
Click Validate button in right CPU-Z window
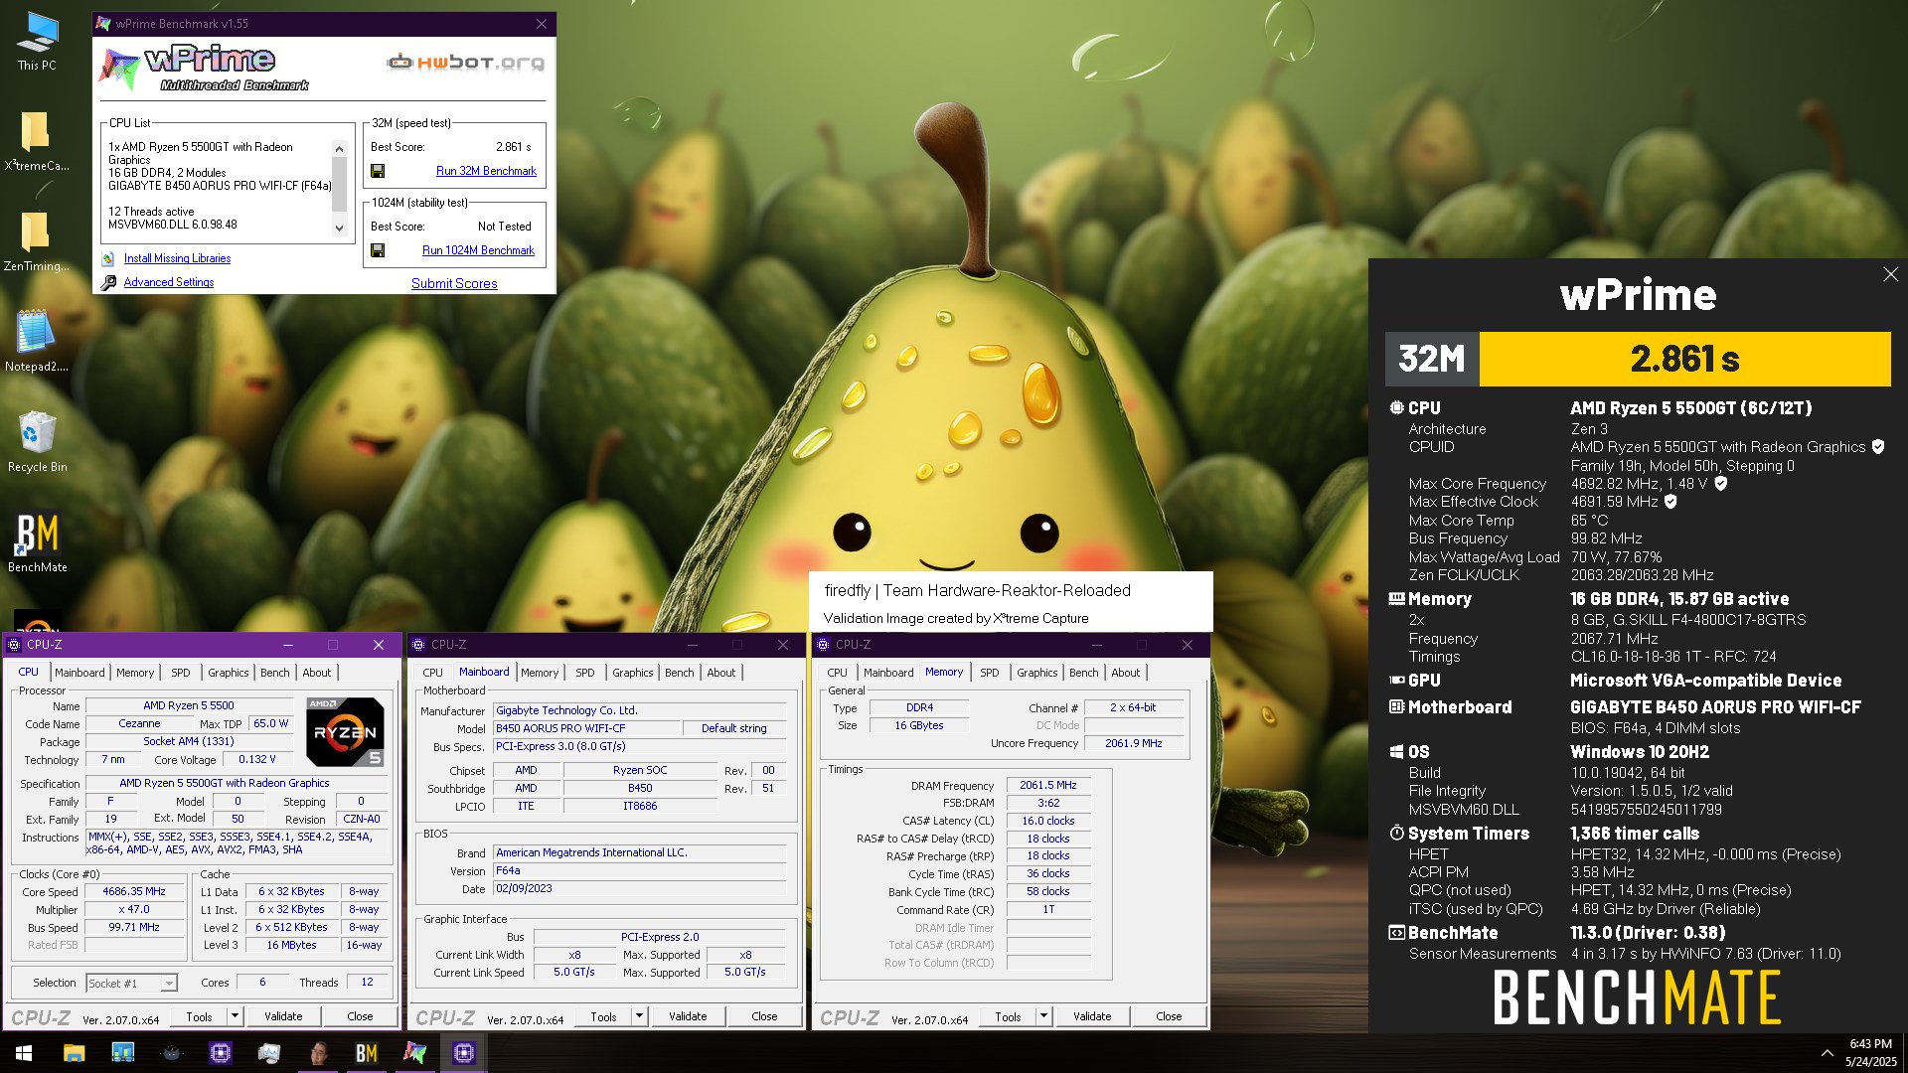(1092, 1016)
